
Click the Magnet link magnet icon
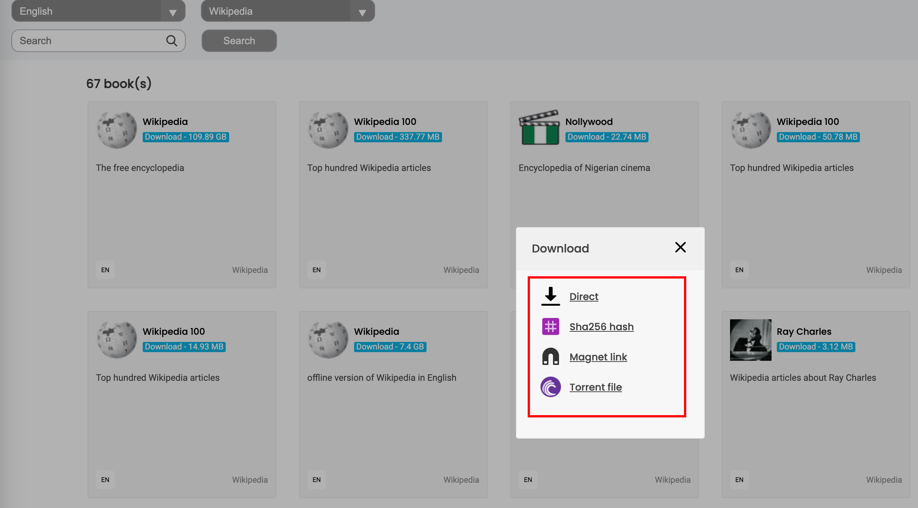point(551,357)
